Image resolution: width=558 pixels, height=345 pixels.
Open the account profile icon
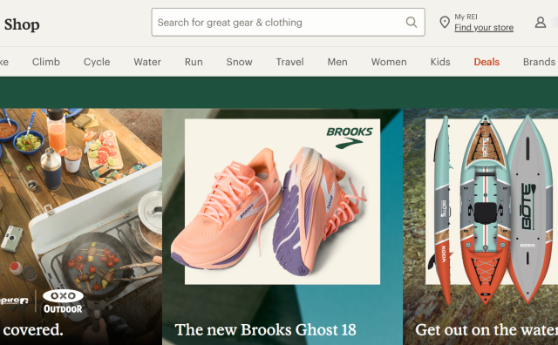pos(541,23)
